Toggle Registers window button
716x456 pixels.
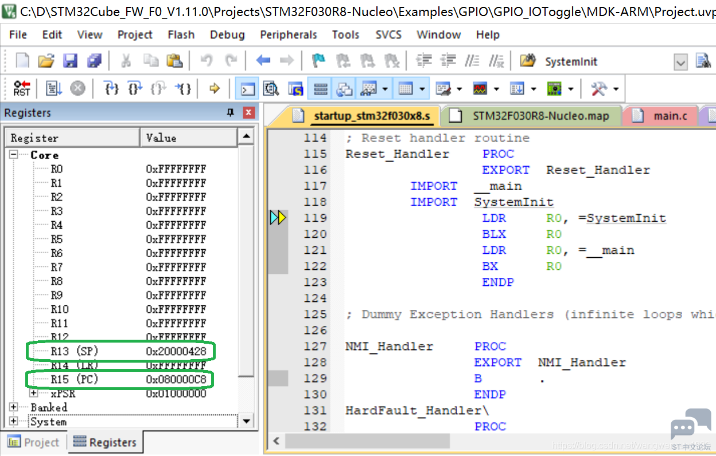coord(321,89)
